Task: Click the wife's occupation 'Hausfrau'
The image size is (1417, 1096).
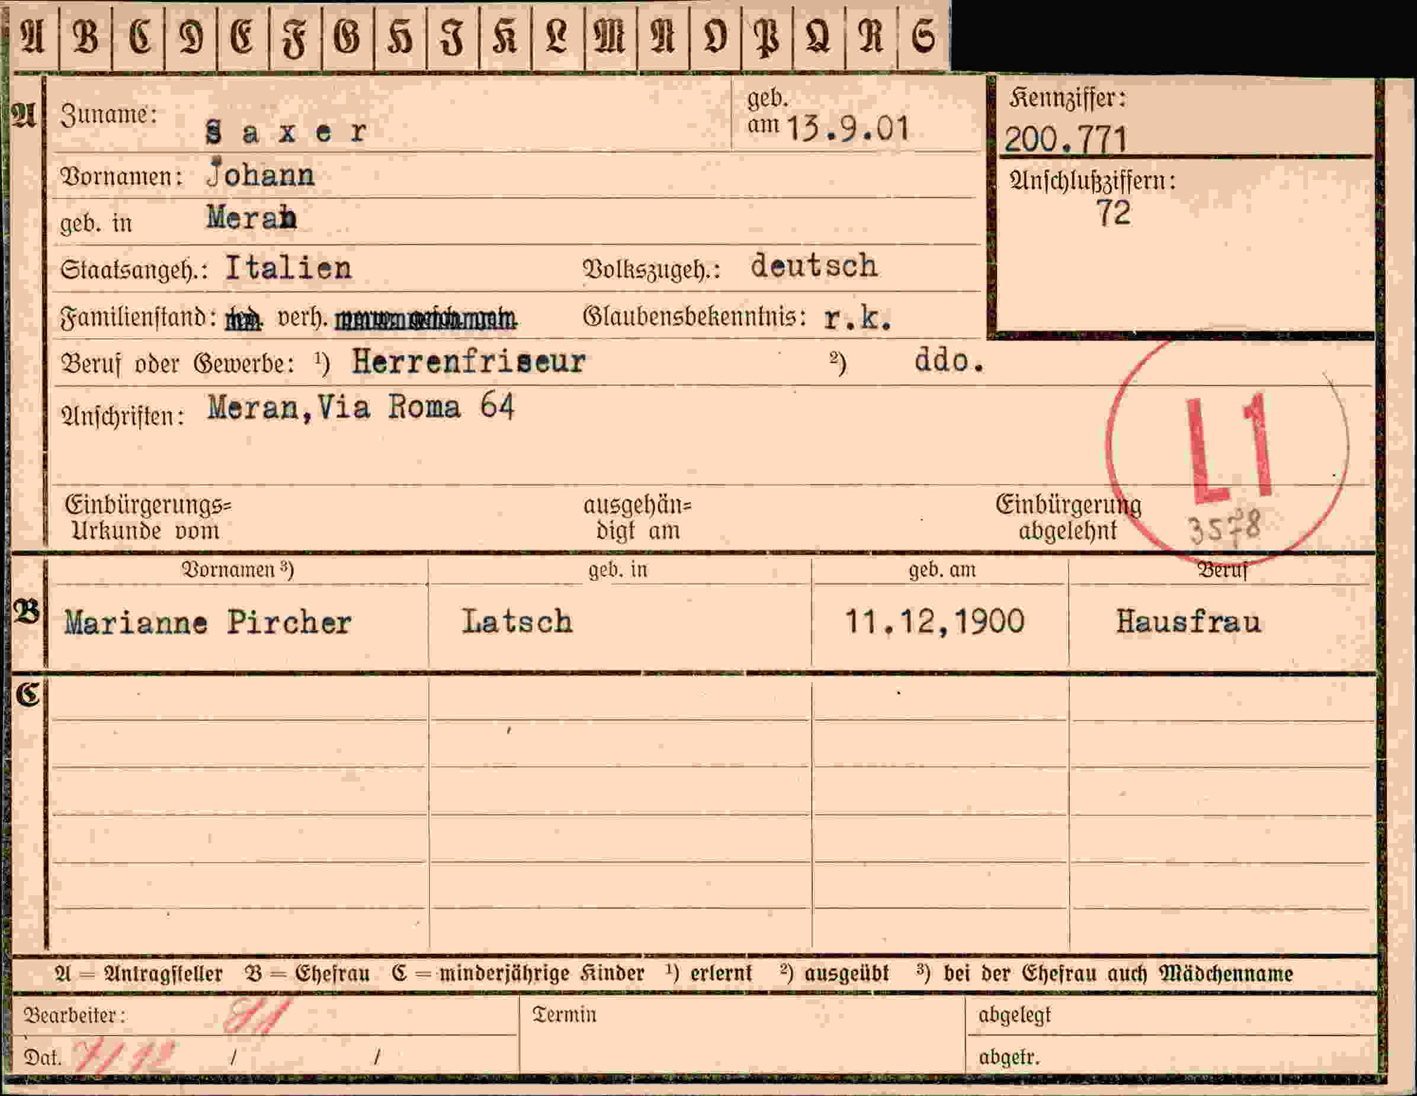Action: (1188, 621)
